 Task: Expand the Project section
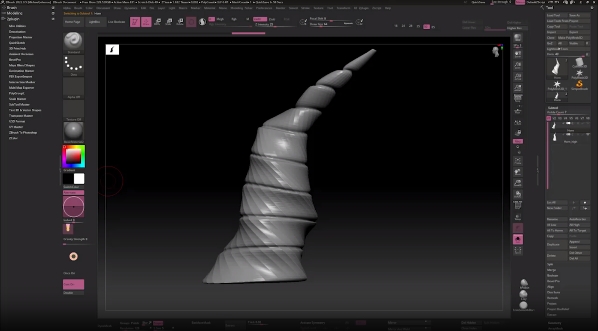click(552, 303)
